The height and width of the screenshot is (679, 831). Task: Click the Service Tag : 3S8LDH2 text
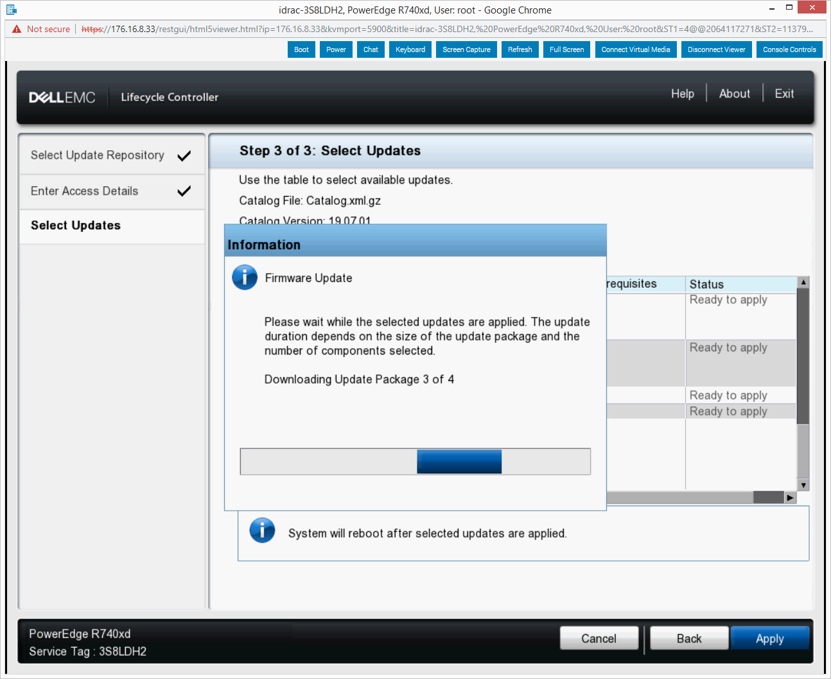point(88,651)
